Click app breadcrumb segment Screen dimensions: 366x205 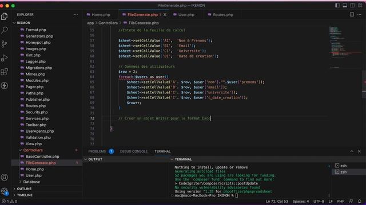coord(90,23)
